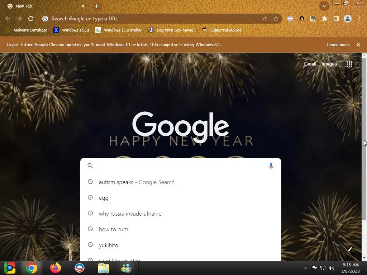Bookmark this tab with the star icon
This screenshot has height=275, width=367.
[276, 19]
